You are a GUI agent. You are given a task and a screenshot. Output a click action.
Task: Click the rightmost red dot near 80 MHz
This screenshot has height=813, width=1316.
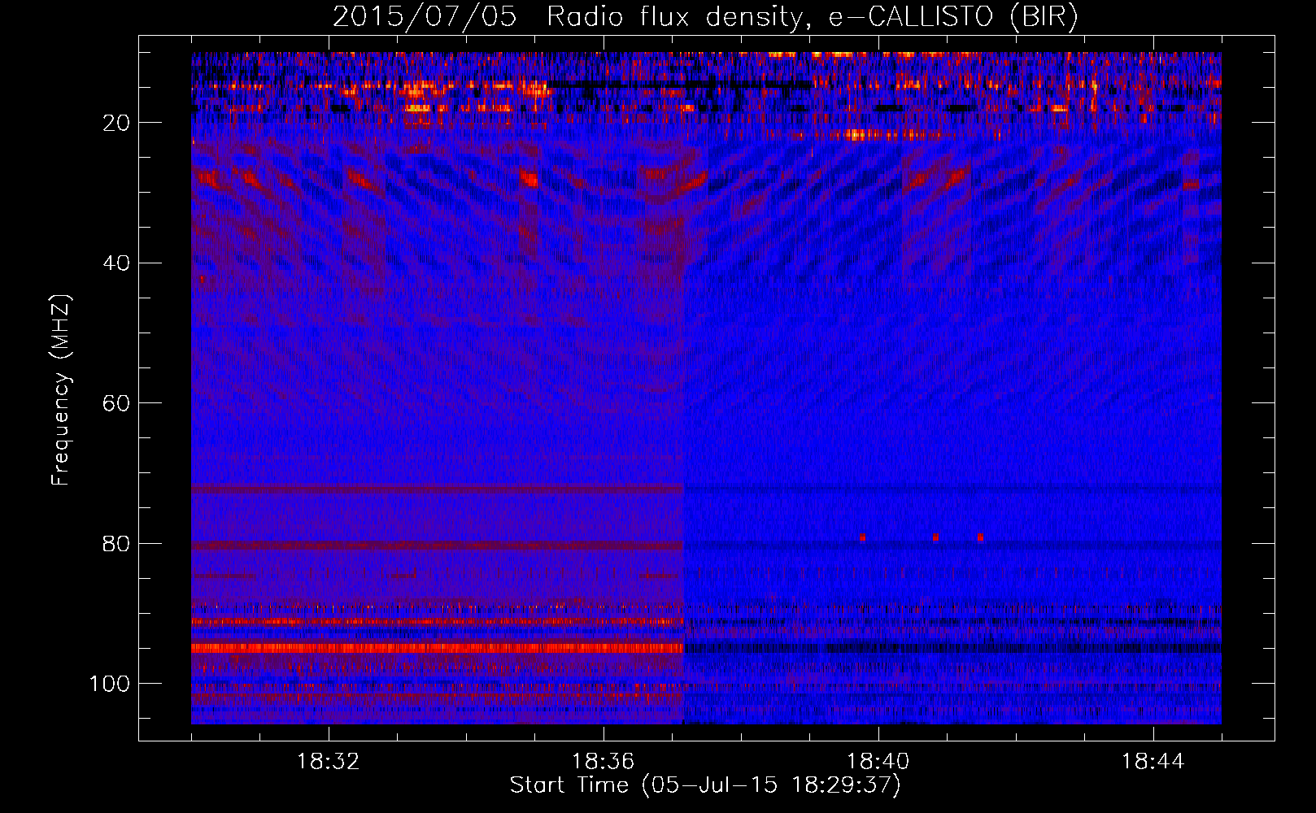[x=980, y=537]
